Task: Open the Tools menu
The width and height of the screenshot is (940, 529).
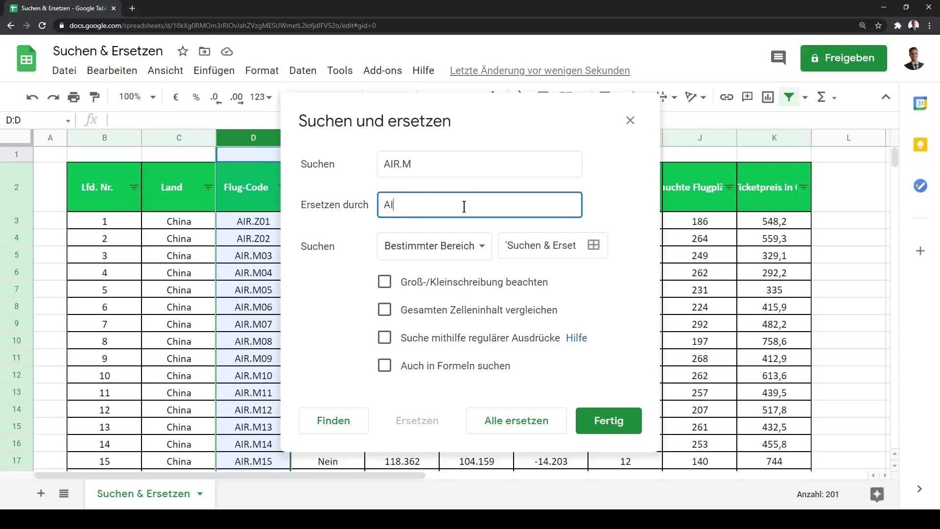Action: [x=340, y=71]
